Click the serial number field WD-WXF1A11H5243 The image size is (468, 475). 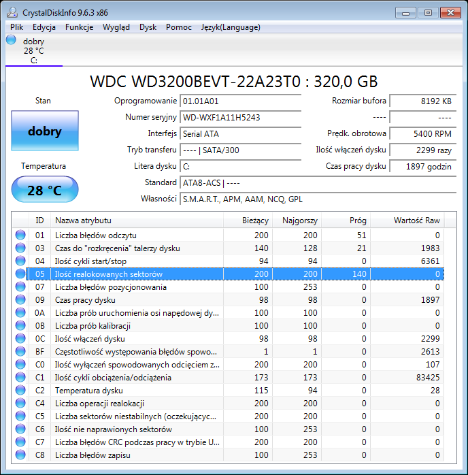tap(241, 118)
